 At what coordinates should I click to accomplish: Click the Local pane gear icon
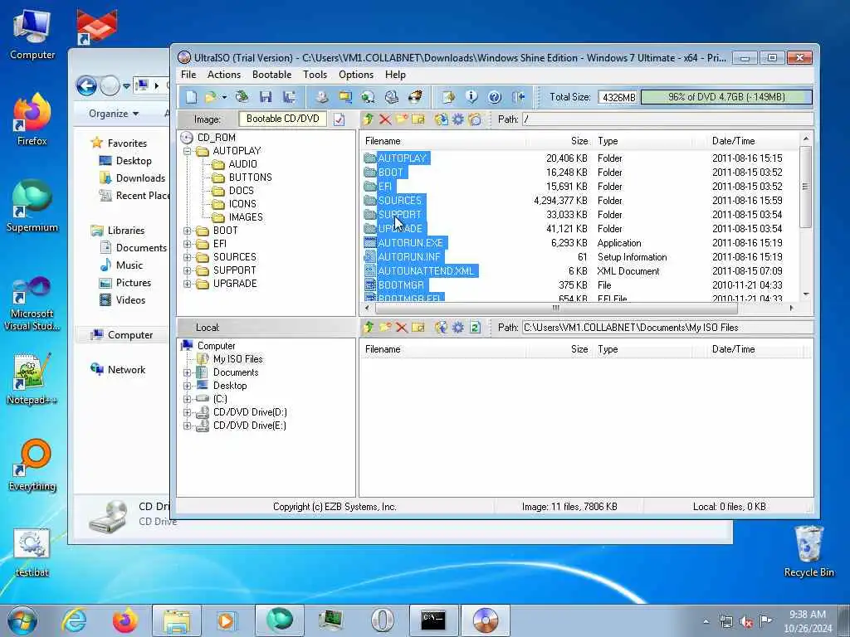pos(458,327)
